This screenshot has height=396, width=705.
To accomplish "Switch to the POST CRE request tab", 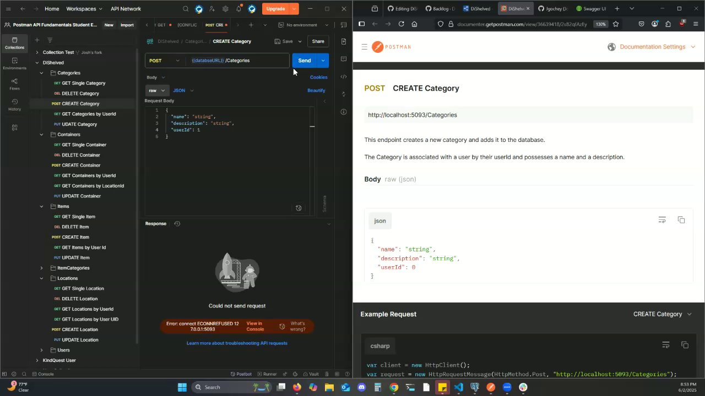I will click(x=216, y=25).
